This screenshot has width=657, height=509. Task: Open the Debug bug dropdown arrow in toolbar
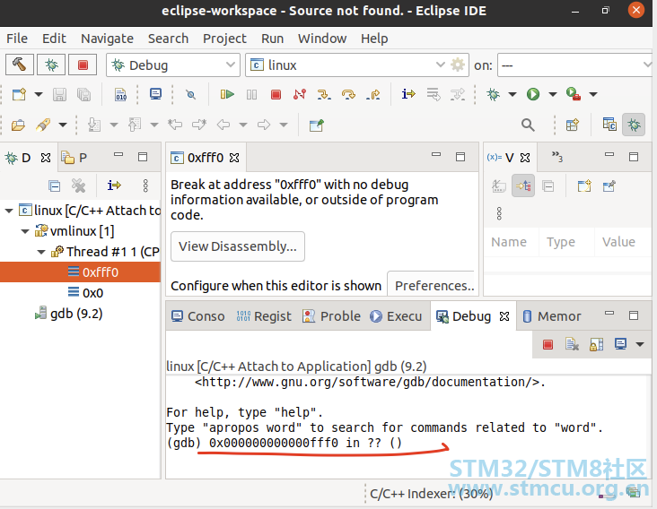(x=512, y=94)
